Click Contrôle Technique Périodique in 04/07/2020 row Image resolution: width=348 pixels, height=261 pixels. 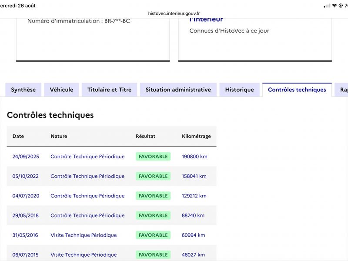point(87,196)
